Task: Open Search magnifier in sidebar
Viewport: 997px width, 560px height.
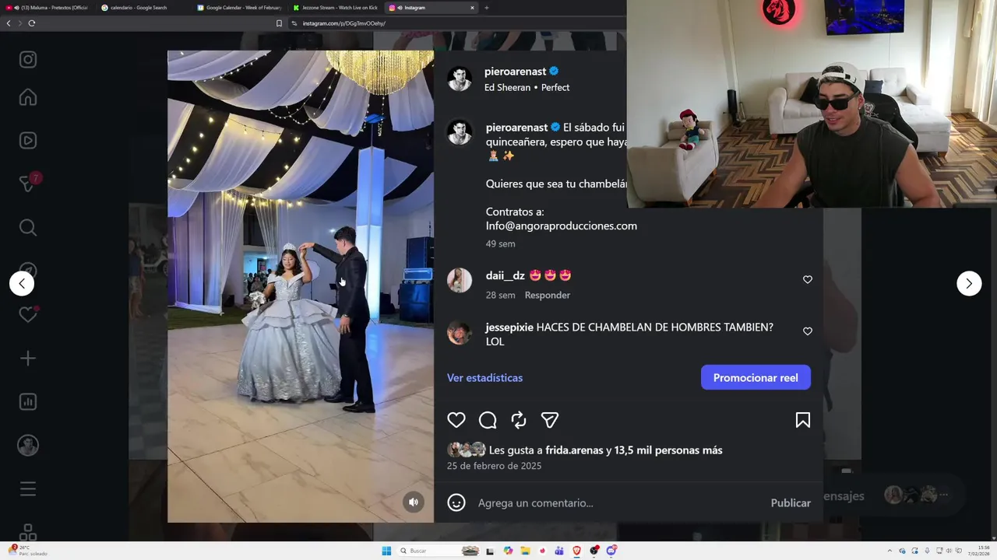Action: click(x=28, y=228)
